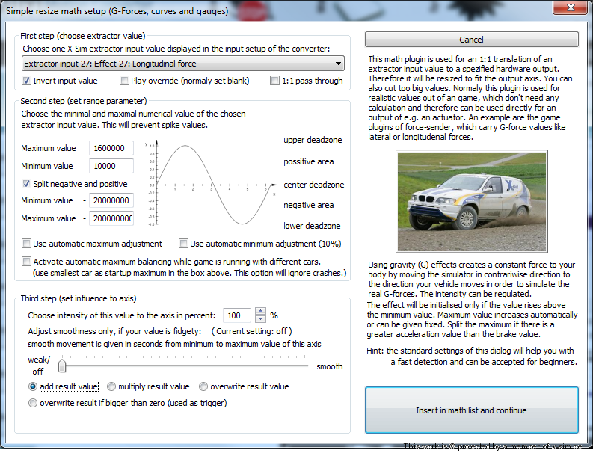Viewport: 593px width, 459px height.
Task: Toggle Split negative and positive checkbox
Action: coord(27,184)
